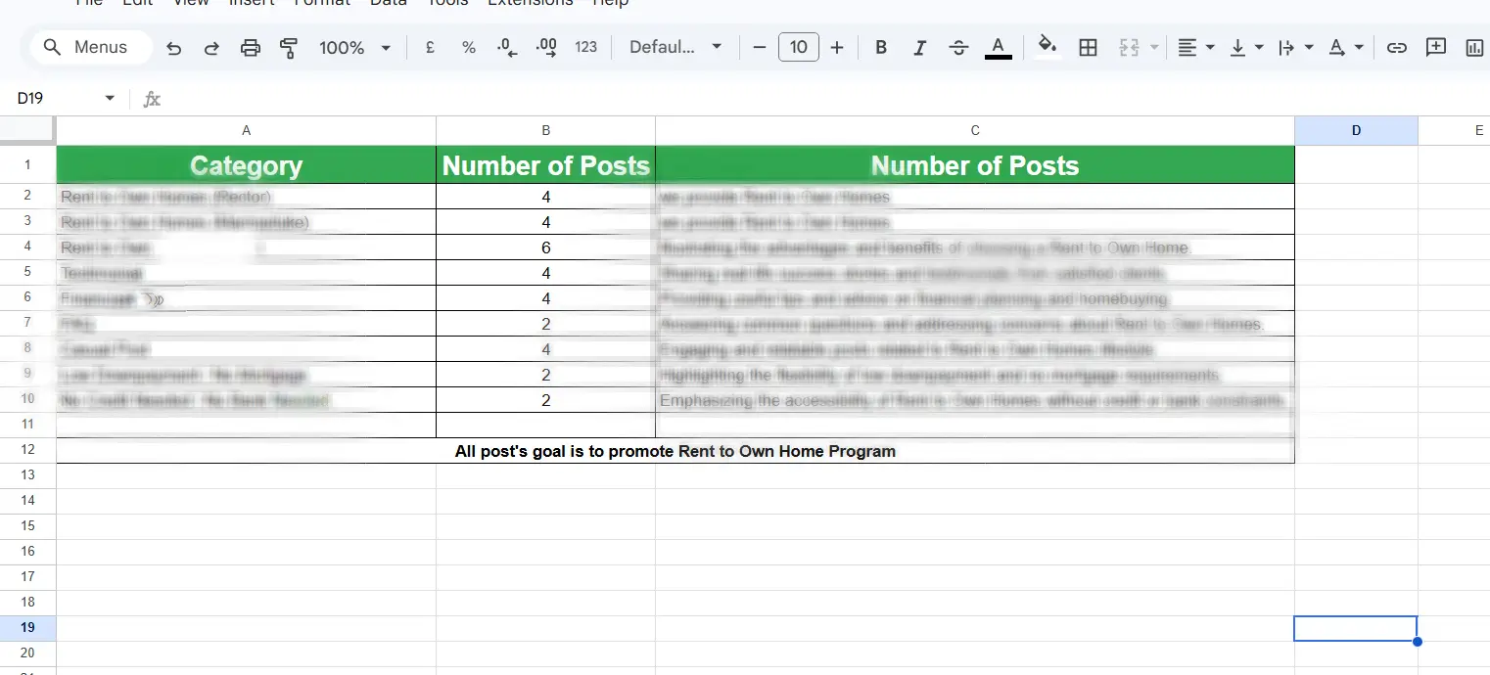Select column B header
The height and width of the screenshot is (675, 1490).
[545, 130]
